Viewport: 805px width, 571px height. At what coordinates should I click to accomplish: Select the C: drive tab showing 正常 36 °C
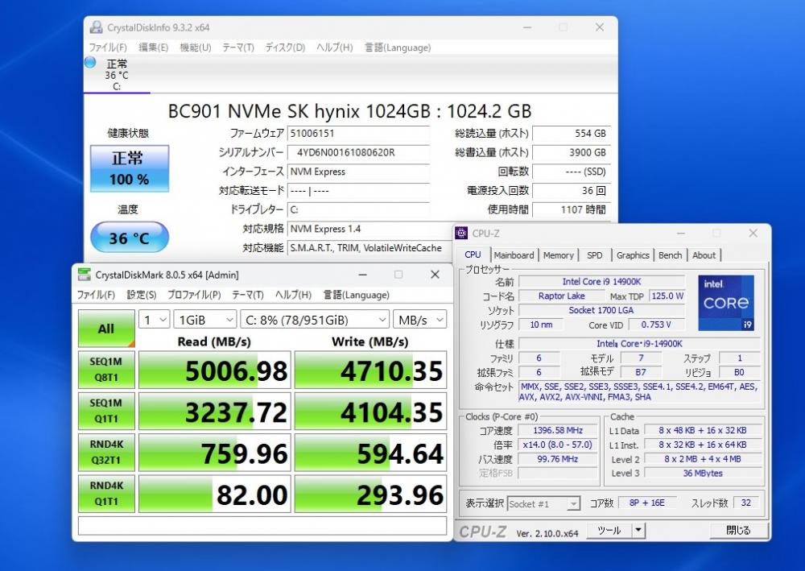click(x=117, y=75)
